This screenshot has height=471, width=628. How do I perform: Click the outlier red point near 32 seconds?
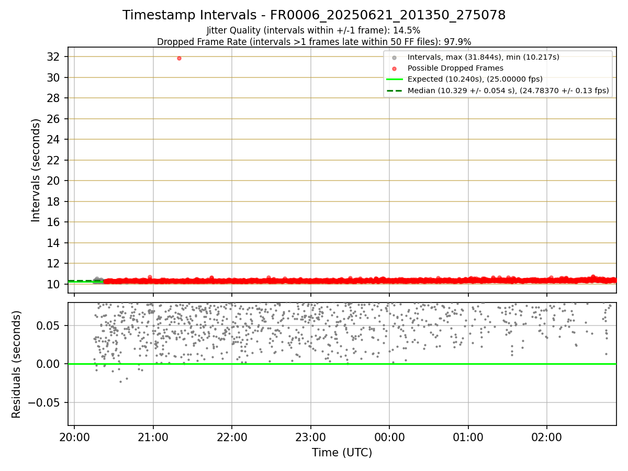tap(179, 58)
